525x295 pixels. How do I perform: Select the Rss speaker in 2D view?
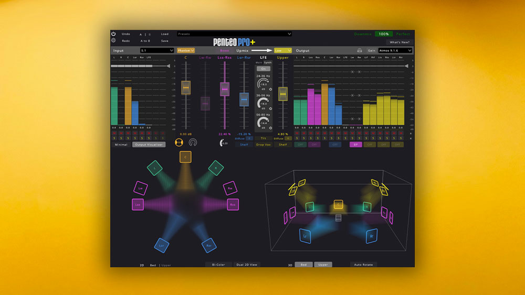coord(233,204)
